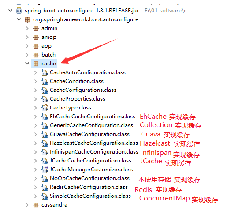Expand the admin package
Image resolution: width=246 pixels, height=211 pixels.
[27, 28]
